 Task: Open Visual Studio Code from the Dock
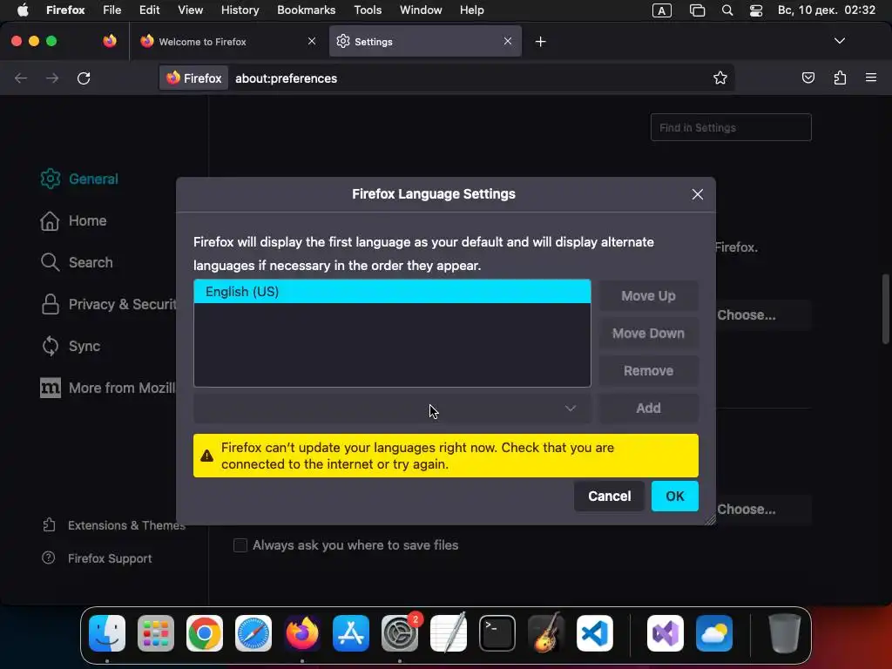tap(594, 633)
